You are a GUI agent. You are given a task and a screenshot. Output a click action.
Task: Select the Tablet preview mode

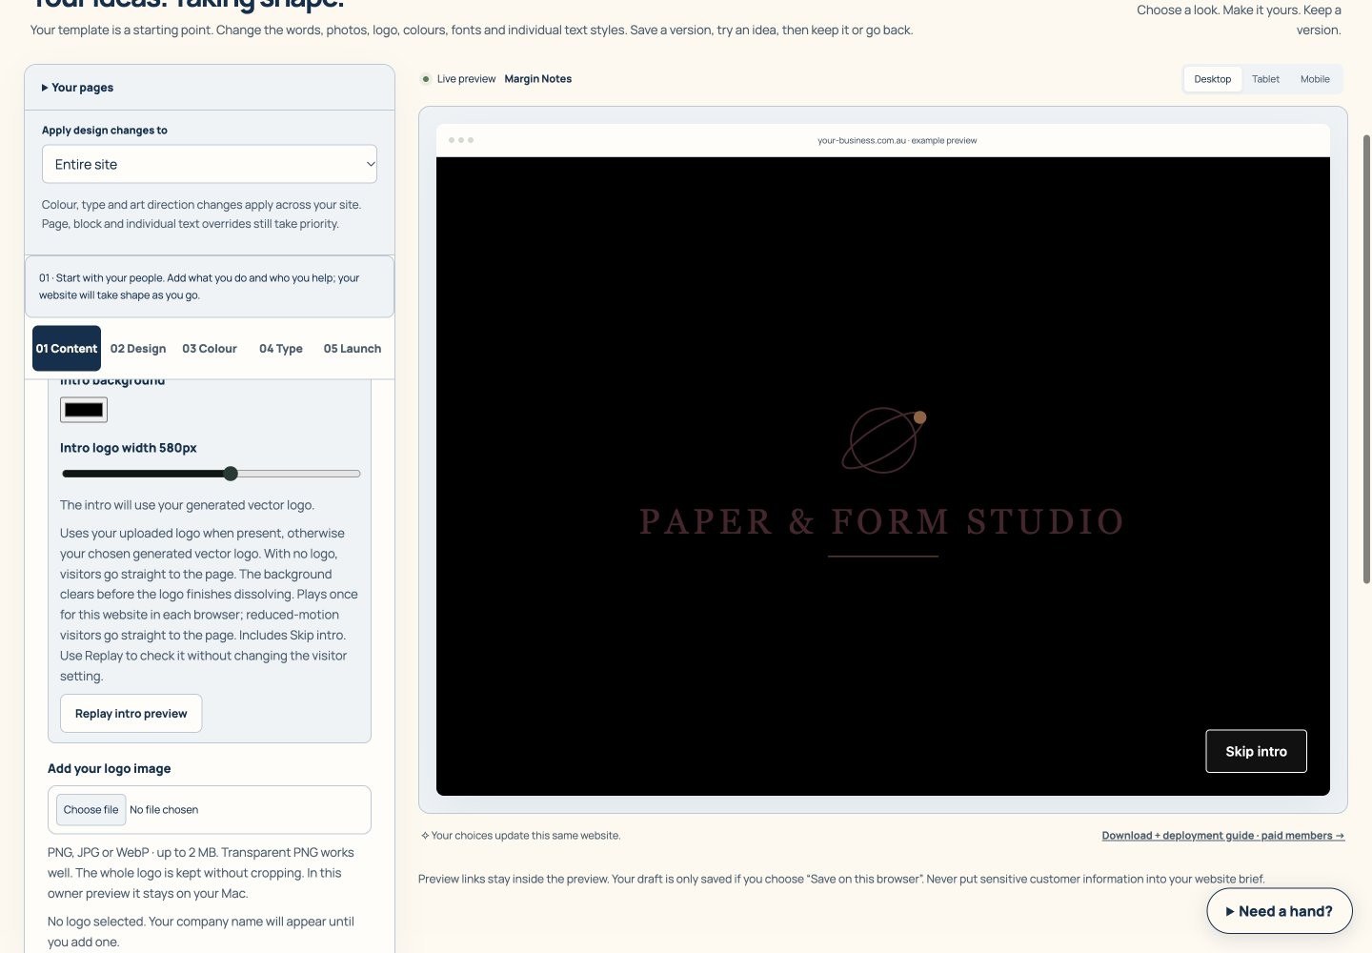[1265, 79]
